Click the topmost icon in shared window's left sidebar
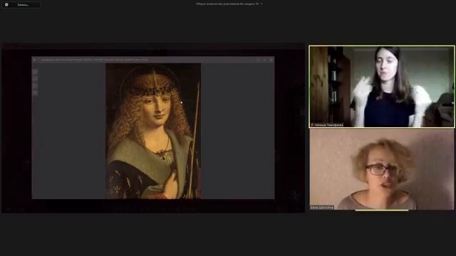Viewport: 456px width, 256px height. pos(35,72)
